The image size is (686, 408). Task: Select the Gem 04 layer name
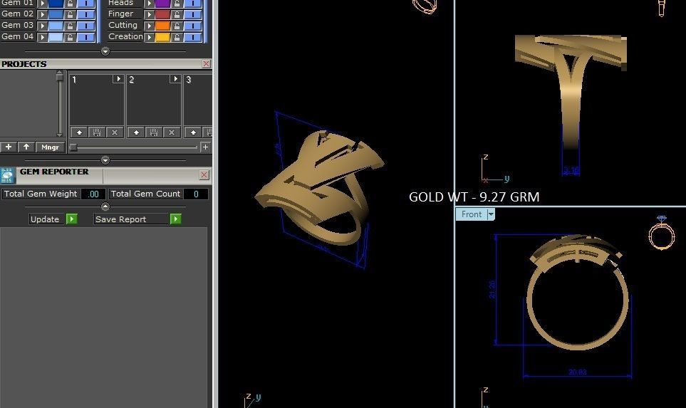pos(18,37)
